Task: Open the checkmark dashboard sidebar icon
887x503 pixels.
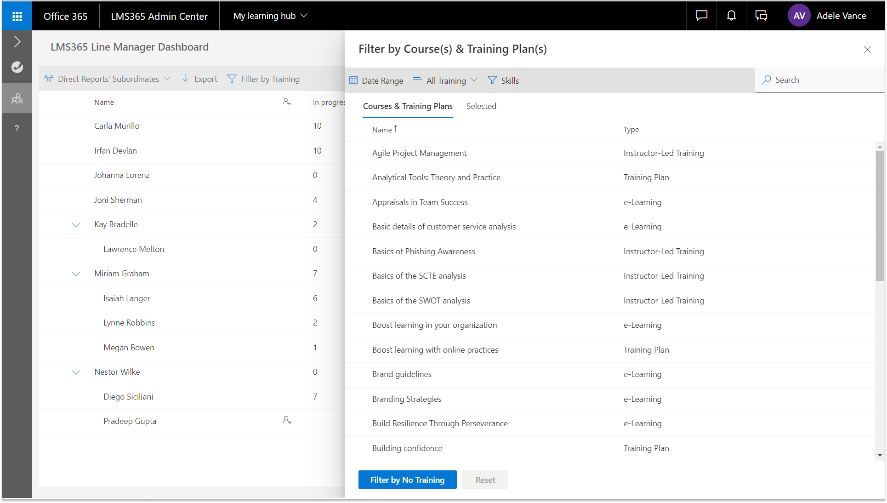Action: [x=17, y=67]
